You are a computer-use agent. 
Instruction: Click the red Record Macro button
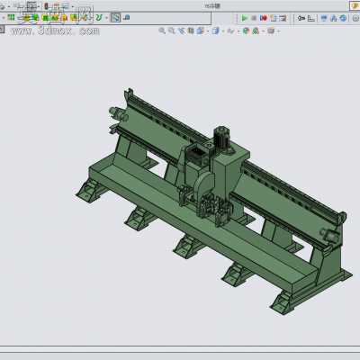264,18
